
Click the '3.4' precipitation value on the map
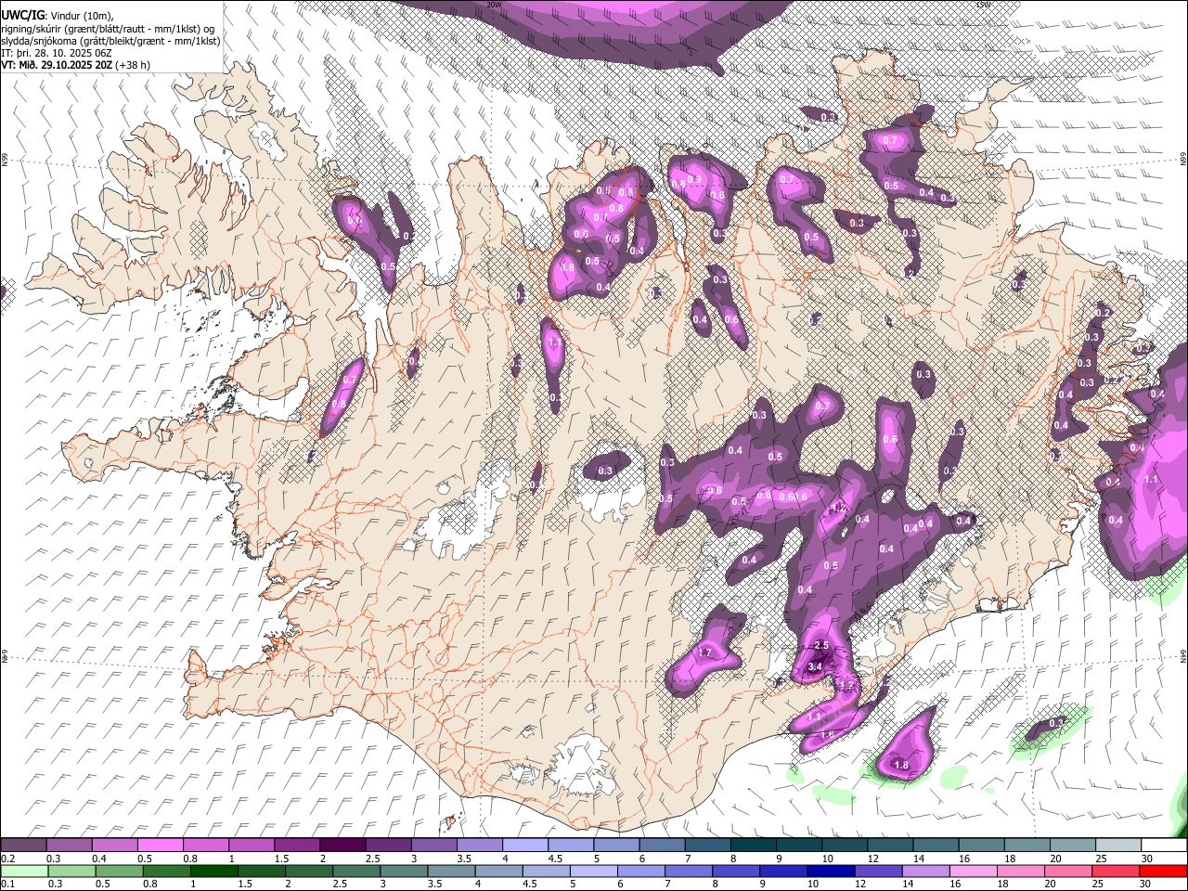815,666
